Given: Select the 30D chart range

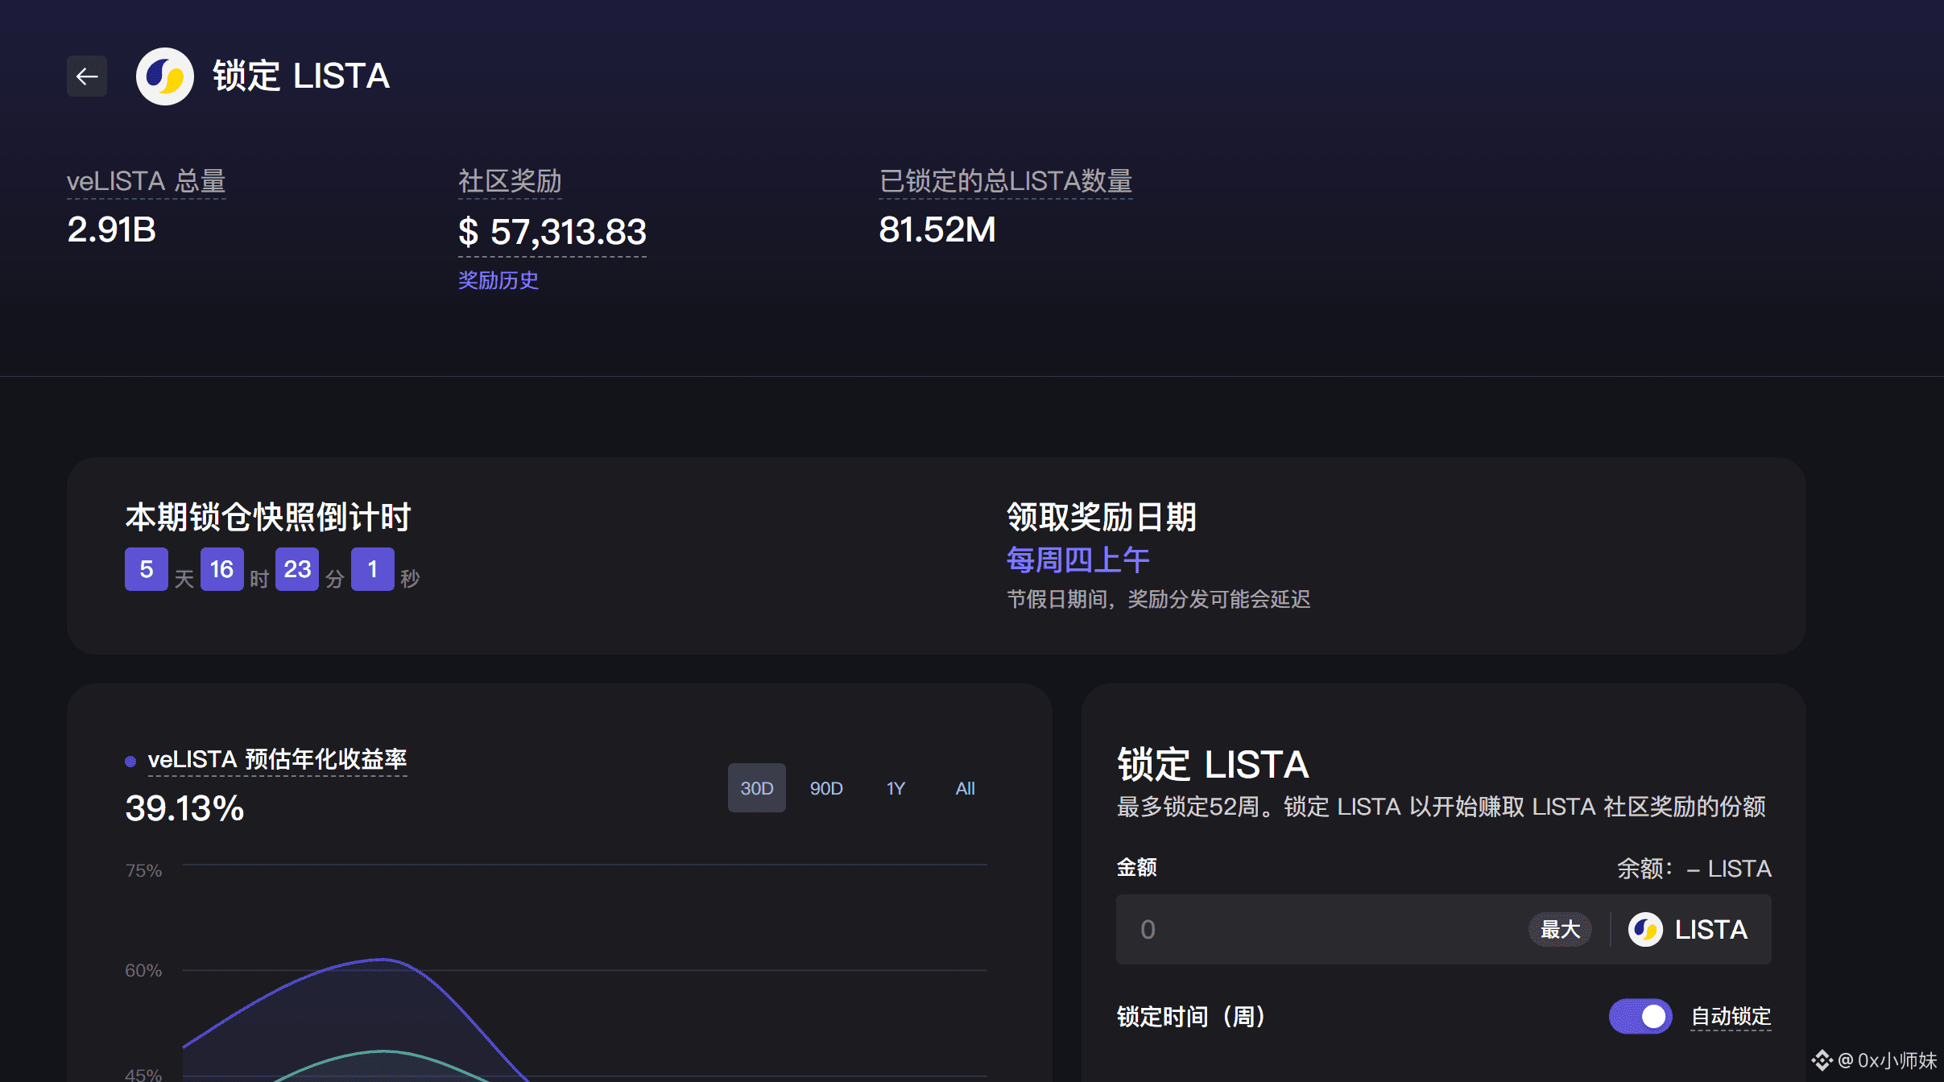Looking at the screenshot, I should point(756,788).
